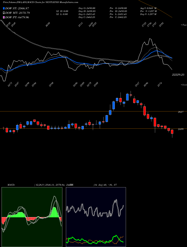The height and width of the screenshot is (247, 187).
Task: Click the 22229.25 price label
Action: (x=178, y=75)
